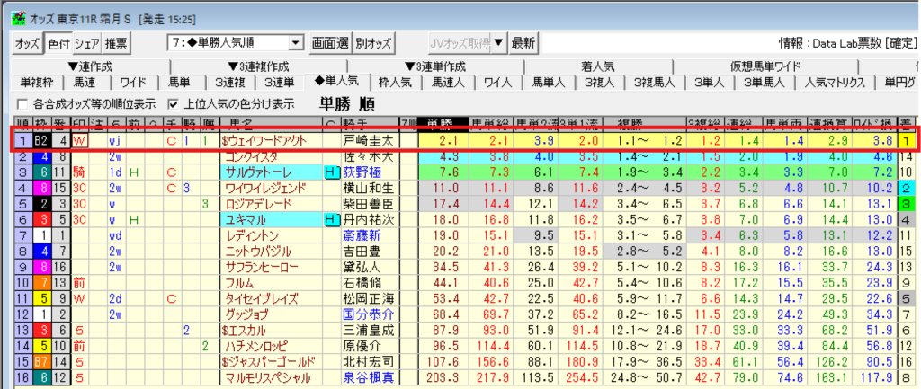Click the orange frame 7 cell for フルム
The image size is (921, 389).
(x=40, y=282)
